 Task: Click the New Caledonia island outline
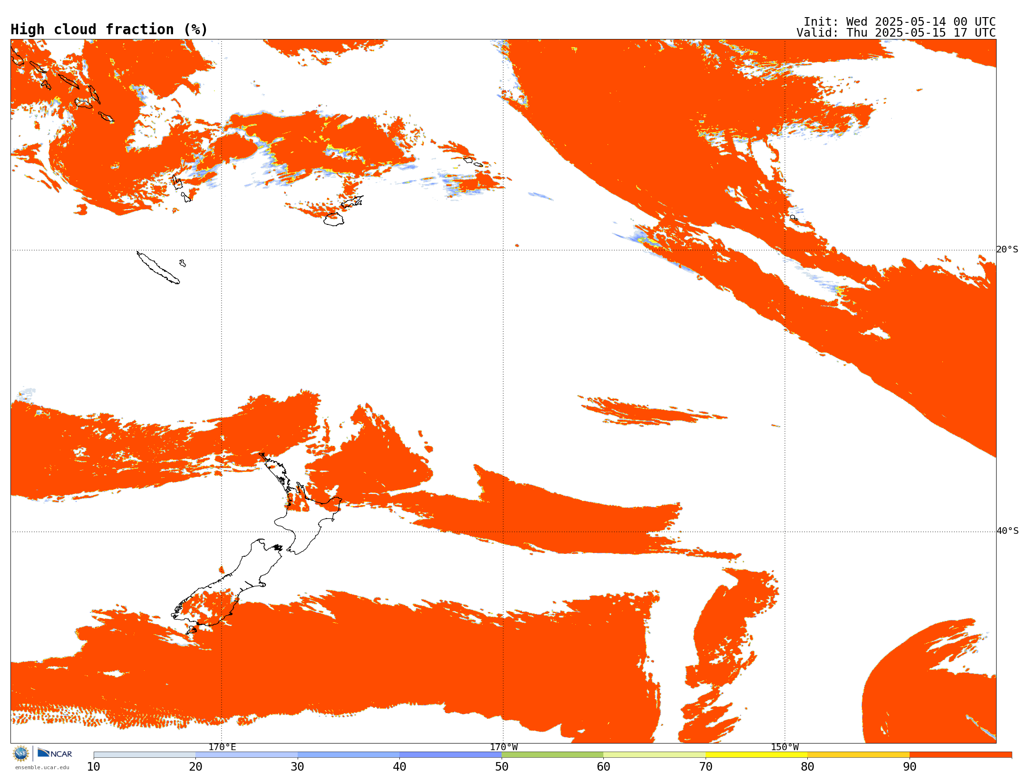point(158,268)
